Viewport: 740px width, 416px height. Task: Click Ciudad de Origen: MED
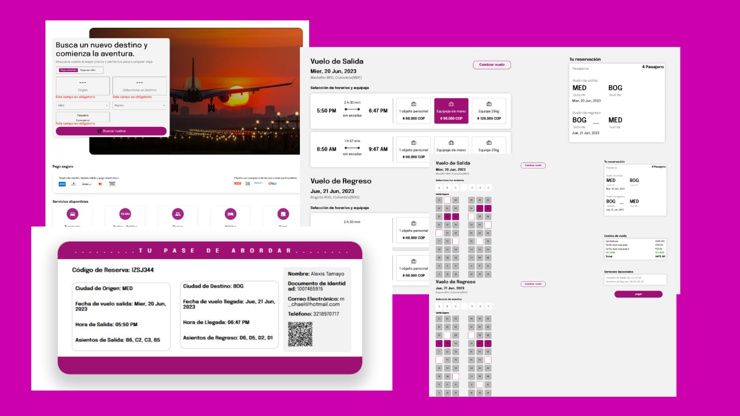pos(104,288)
